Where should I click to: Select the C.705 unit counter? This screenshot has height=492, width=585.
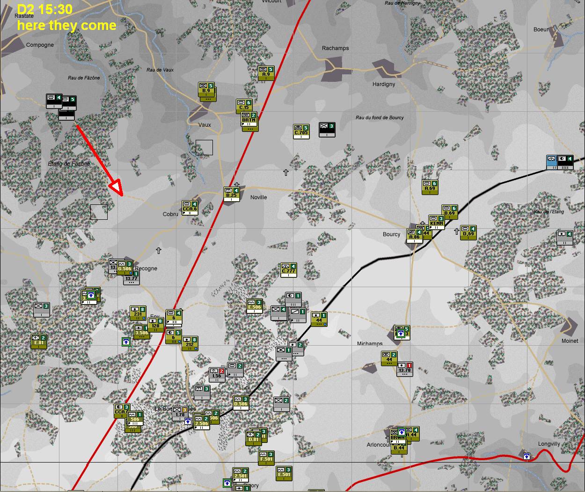301,132
